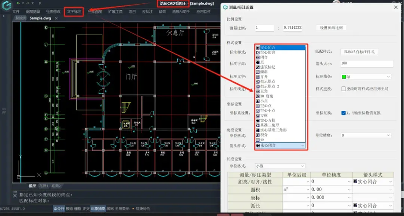Click the green 标注线条 color swatch
The image size is (404, 216).
coord(344,77)
